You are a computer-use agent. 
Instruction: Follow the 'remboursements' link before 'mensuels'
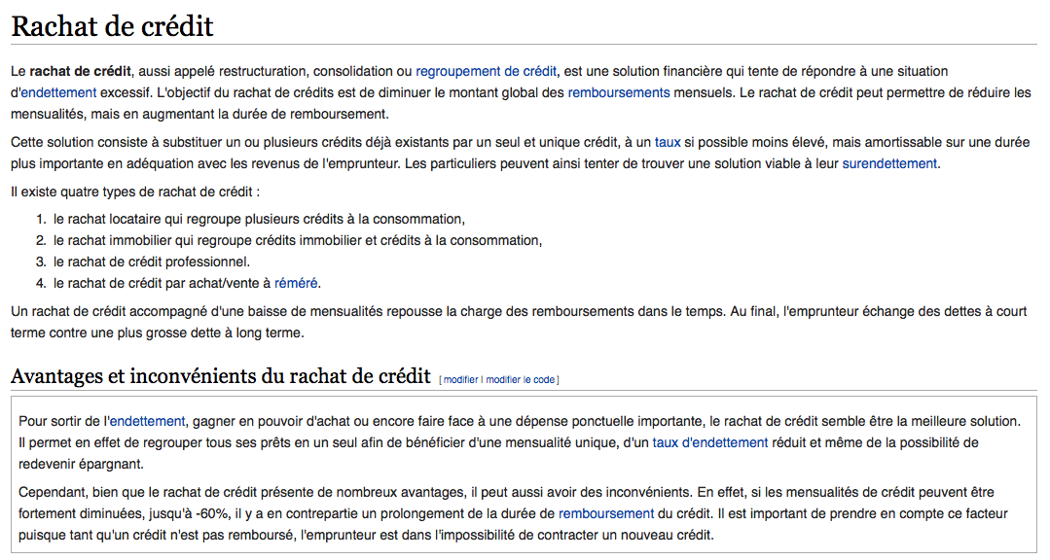pyautogui.click(x=619, y=92)
